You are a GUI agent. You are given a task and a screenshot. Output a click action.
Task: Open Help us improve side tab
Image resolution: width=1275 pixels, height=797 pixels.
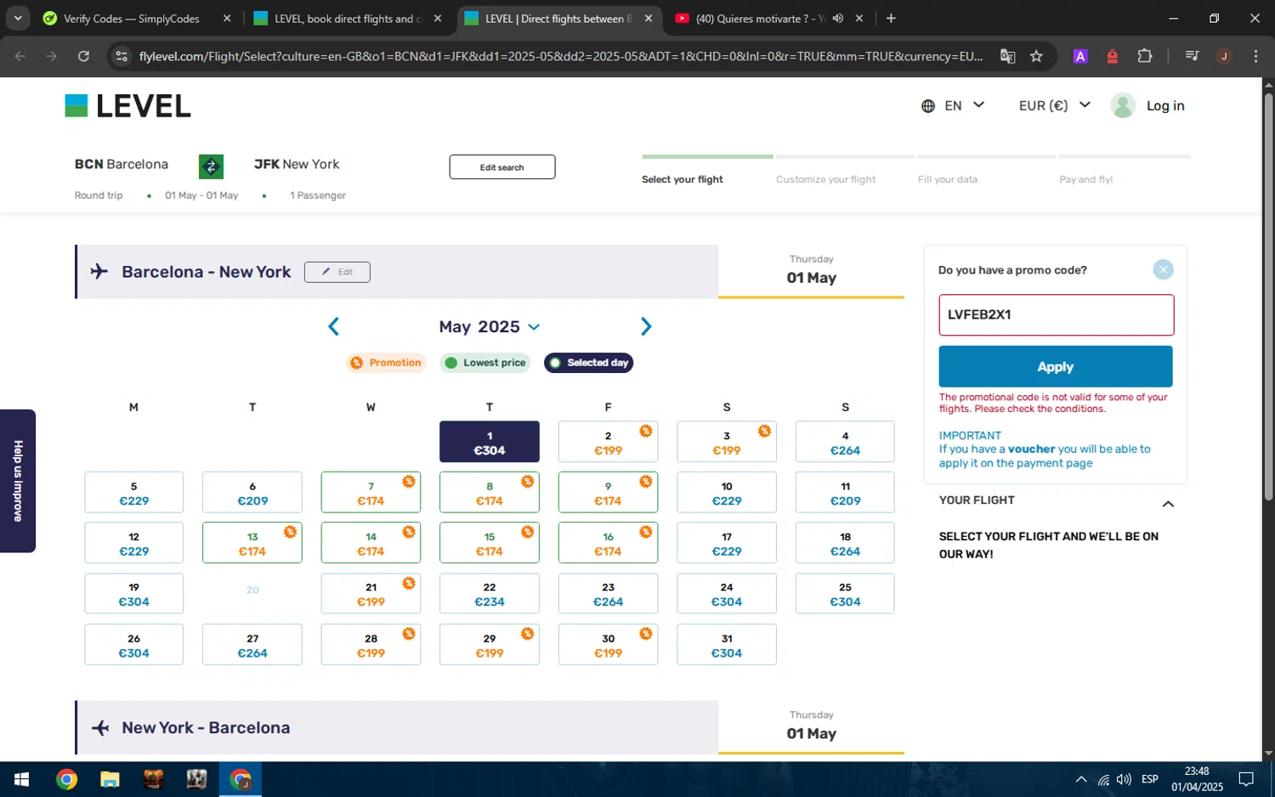18,481
